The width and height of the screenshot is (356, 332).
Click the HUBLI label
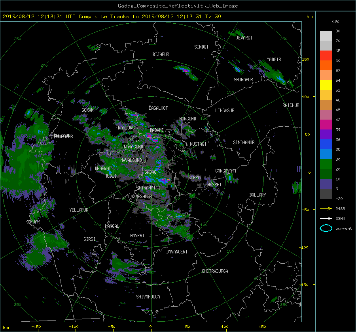tap(110, 176)
